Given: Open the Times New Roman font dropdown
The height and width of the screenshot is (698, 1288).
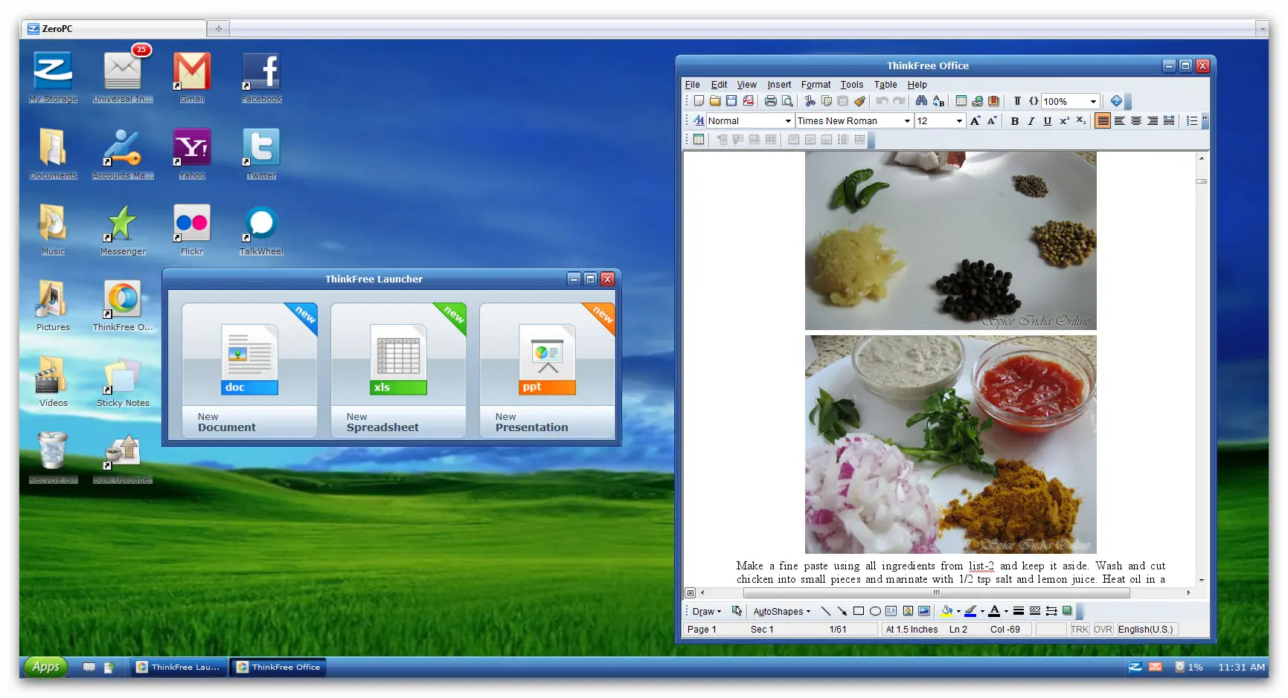Looking at the screenshot, I should [x=907, y=120].
